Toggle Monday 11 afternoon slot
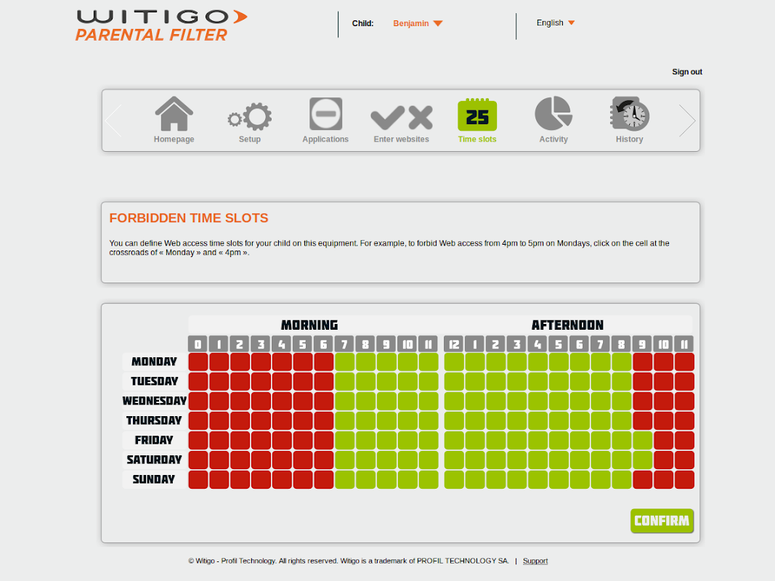The height and width of the screenshot is (581, 775). 684,362
